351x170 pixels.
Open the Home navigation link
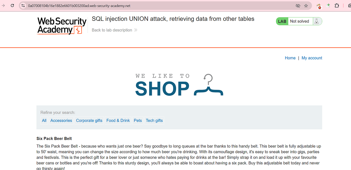290,58
